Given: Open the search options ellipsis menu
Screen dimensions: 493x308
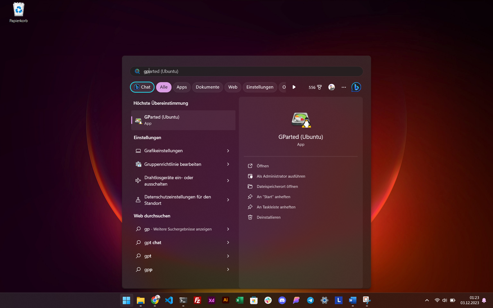Looking at the screenshot, I should pos(344,87).
